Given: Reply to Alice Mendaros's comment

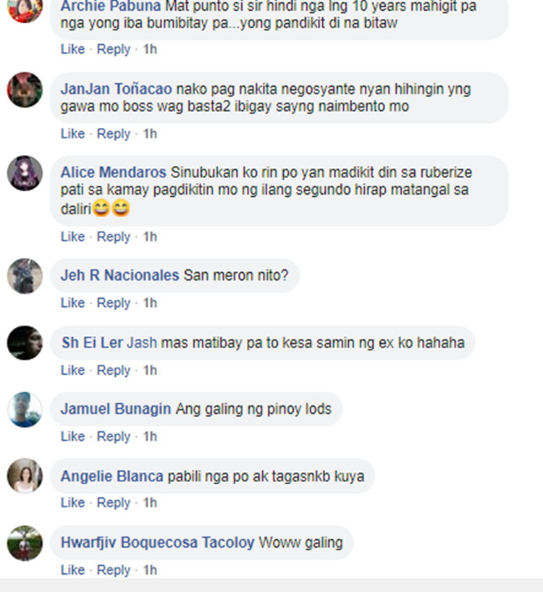Looking at the screenshot, I should tap(114, 237).
